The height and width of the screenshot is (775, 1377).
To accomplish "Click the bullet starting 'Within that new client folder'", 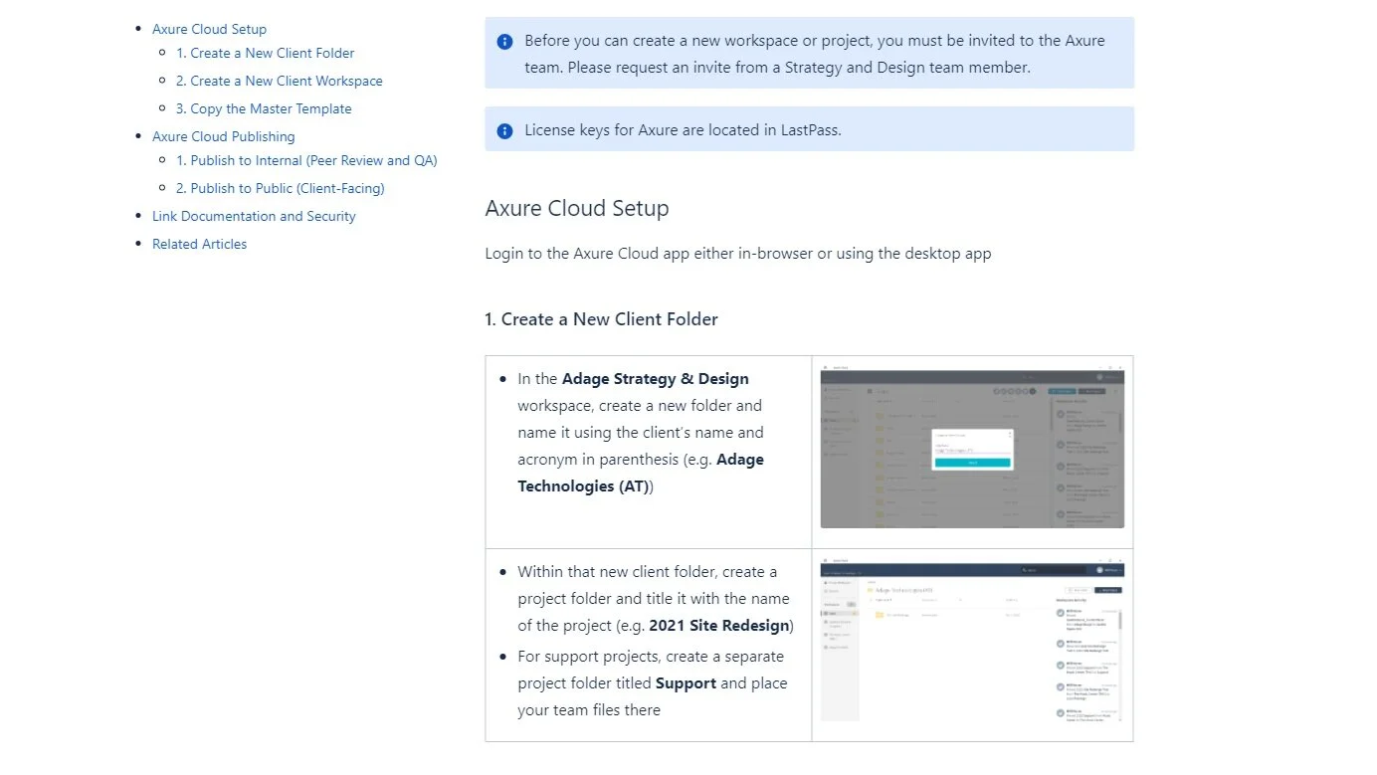I will 655,599.
